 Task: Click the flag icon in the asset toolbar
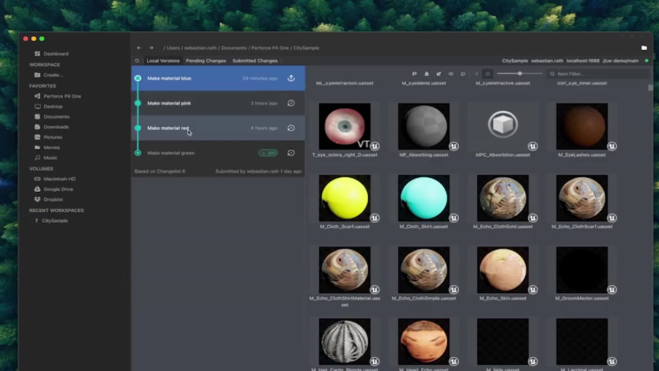(x=414, y=74)
